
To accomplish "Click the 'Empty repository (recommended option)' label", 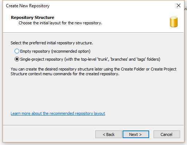I will click(55, 51).
